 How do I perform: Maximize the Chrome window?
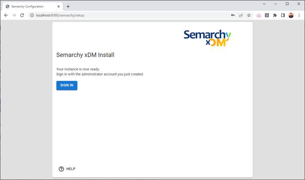click(x=287, y=4)
